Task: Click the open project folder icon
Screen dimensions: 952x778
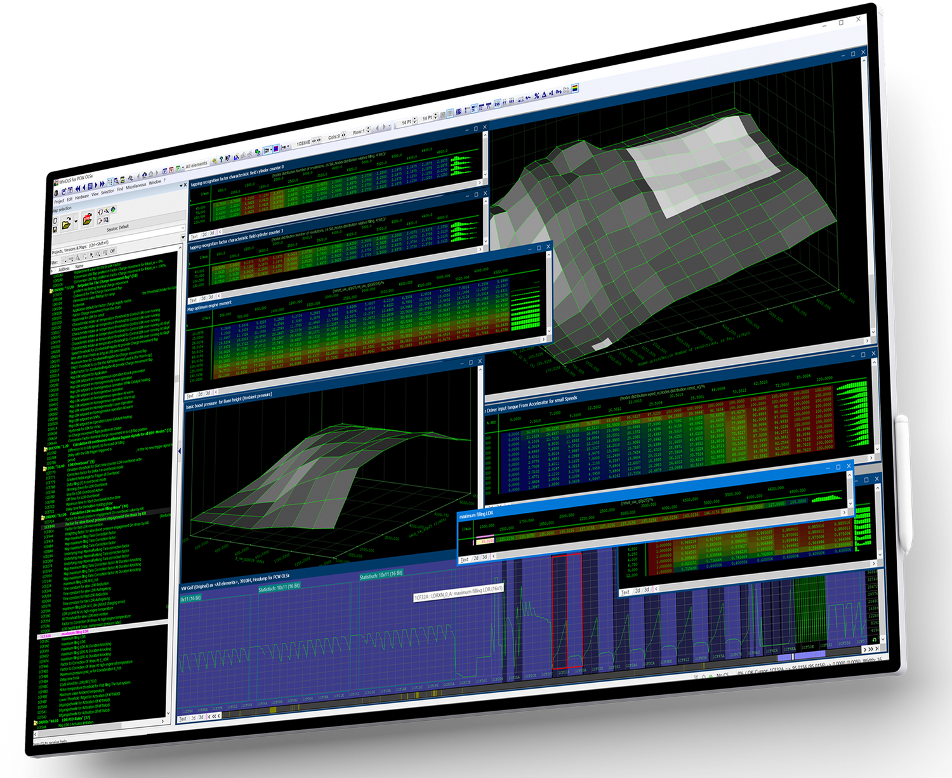Action: point(66,223)
